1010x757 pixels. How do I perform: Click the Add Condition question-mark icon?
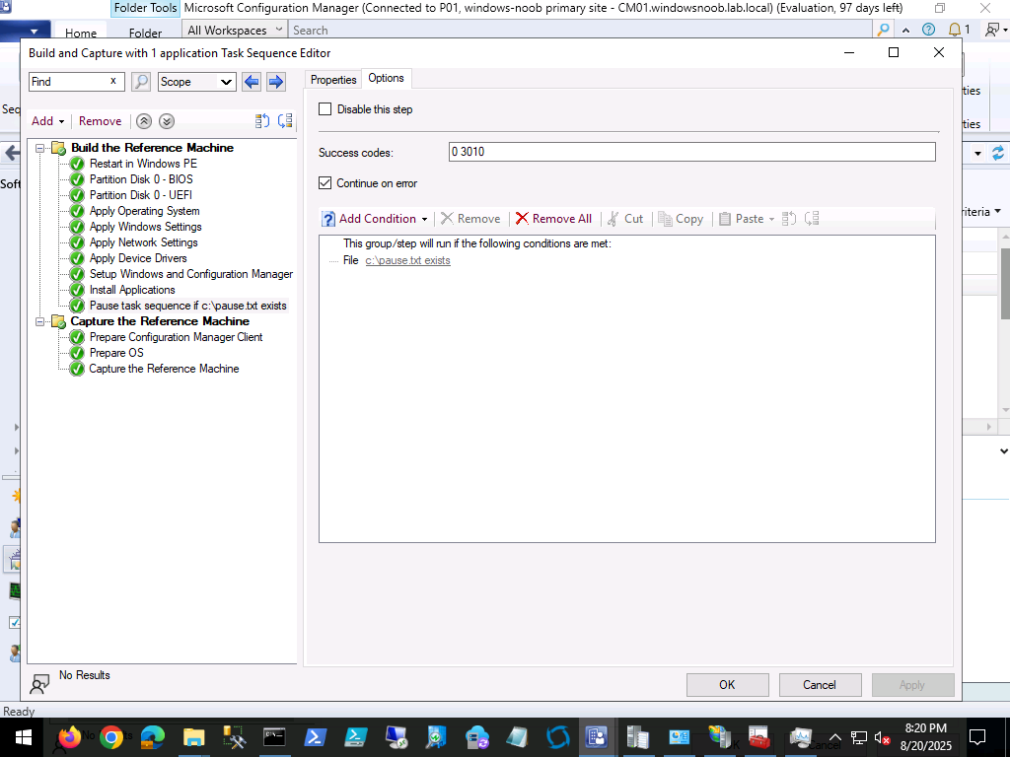click(x=328, y=219)
